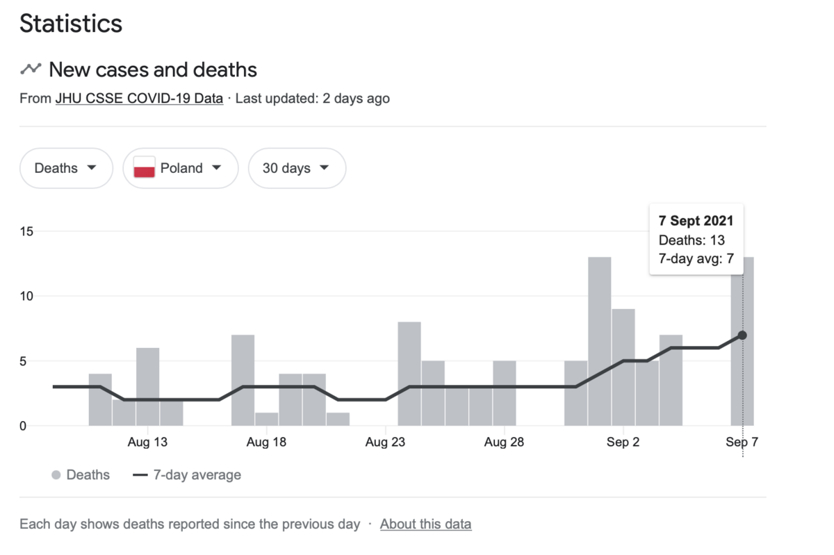Click the Aug 23 axis label
The image size is (834, 555).
pyautogui.click(x=385, y=442)
